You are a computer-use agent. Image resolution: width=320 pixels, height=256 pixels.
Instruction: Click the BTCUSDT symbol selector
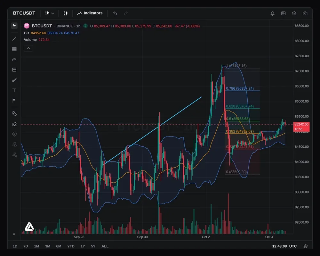point(24,13)
